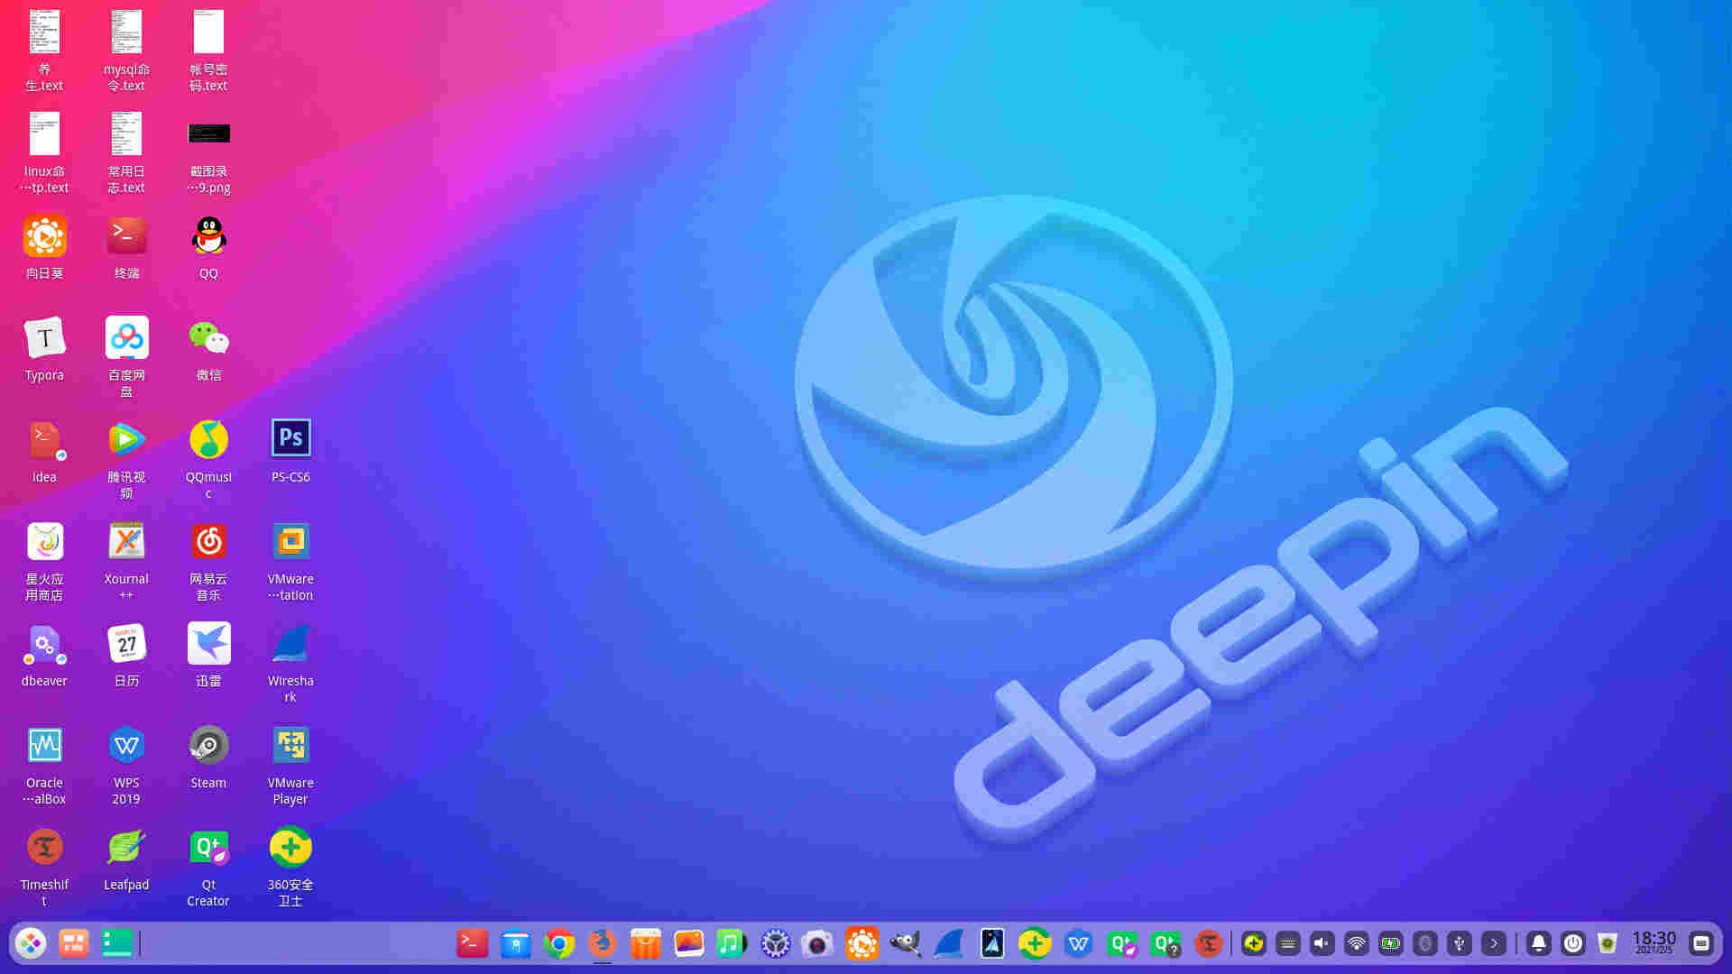
Task: Expand the tray with the arrow chevron
Action: pyautogui.click(x=1494, y=943)
